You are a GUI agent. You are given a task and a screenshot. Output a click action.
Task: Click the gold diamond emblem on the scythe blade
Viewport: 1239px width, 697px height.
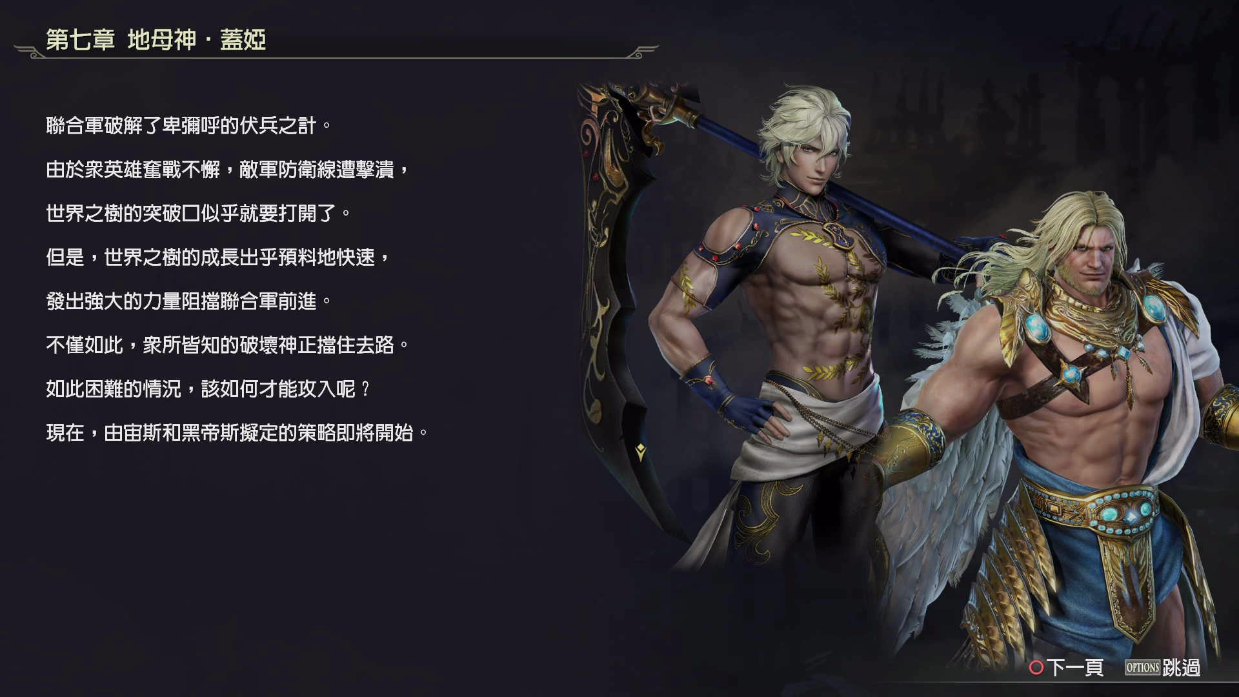(640, 452)
